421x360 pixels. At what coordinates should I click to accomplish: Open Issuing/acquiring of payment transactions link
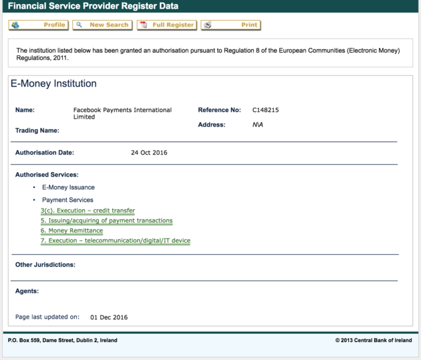tap(107, 221)
